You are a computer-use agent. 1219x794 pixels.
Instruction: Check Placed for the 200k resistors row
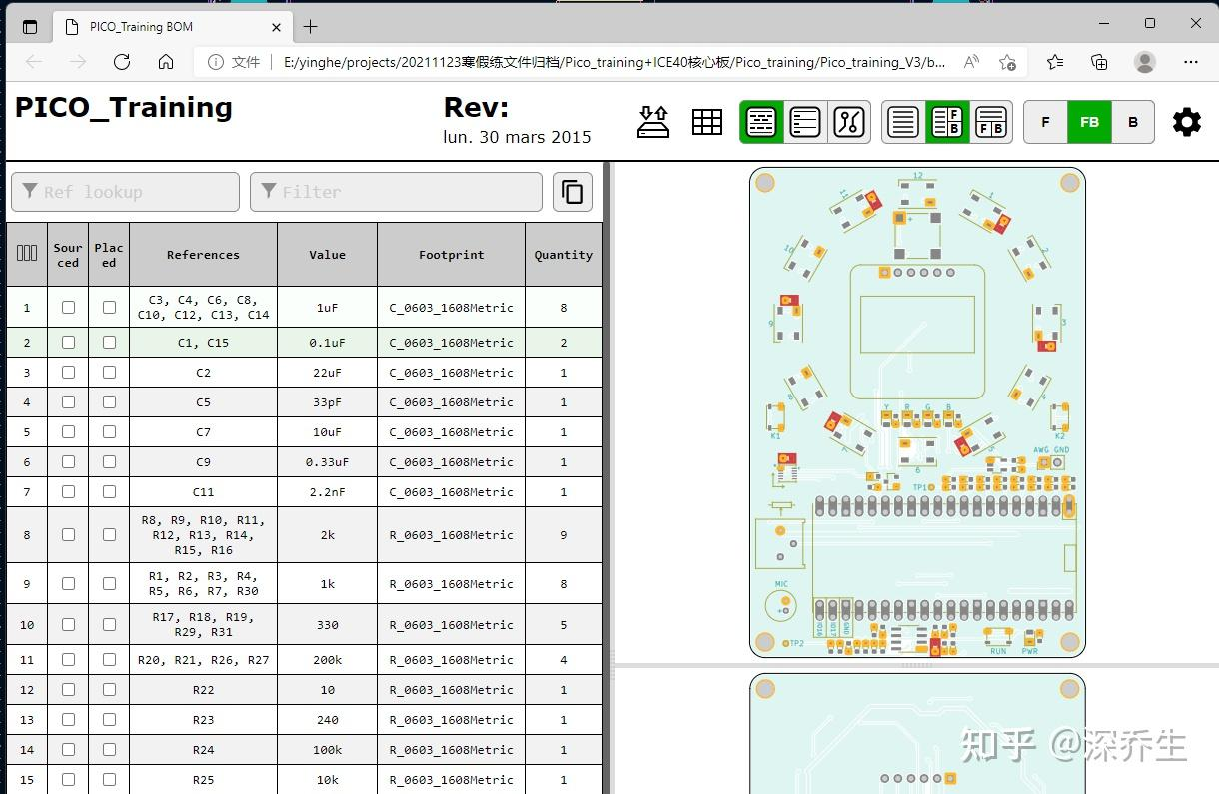point(109,659)
